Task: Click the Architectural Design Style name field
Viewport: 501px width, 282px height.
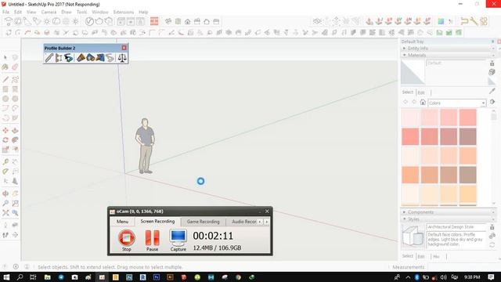Action: pos(456,227)
